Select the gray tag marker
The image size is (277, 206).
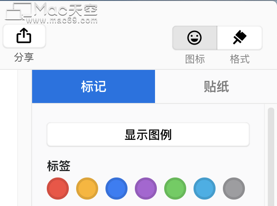point(234,189)
